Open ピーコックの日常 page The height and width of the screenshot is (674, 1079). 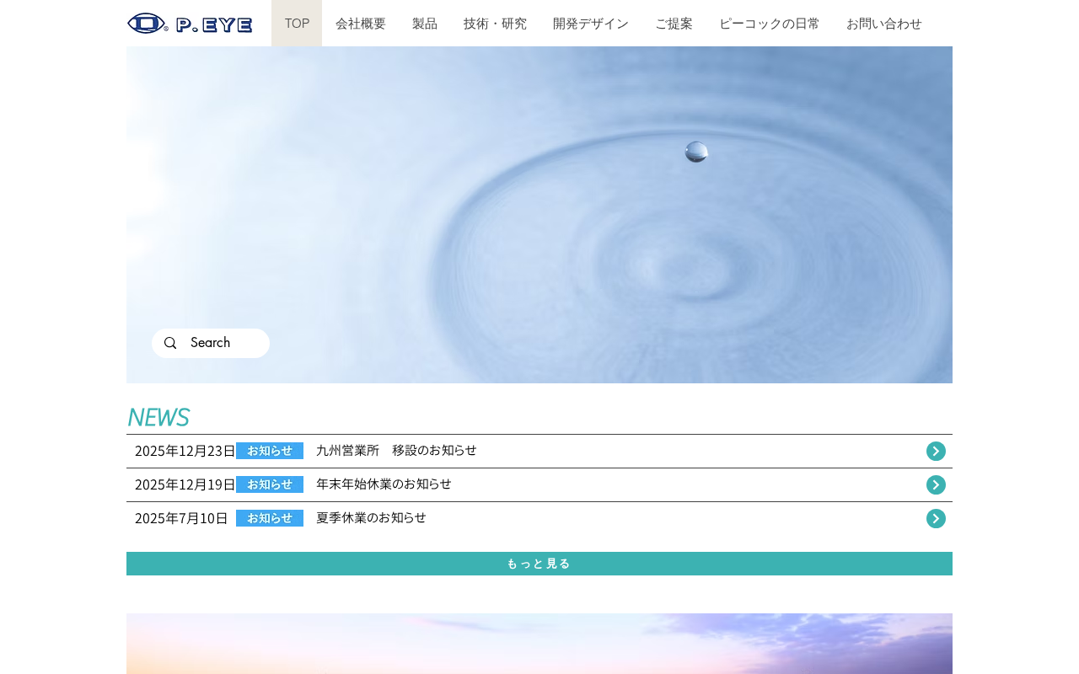[770, 24]
